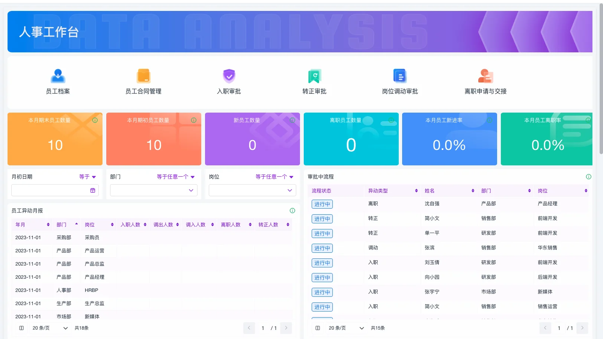Click the 岗位调动审批 document icon
The height and width of the screenshot is (339, 603).
pyautogui.click(x=399, y=76)
